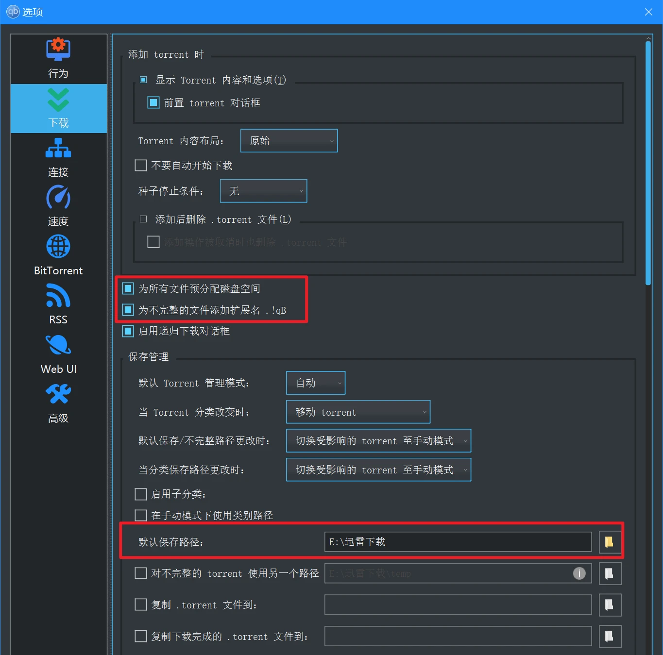
Task: Enable 不要自动开始下载 checkbox
Action: pyautogui.click(x=141, y=165)
